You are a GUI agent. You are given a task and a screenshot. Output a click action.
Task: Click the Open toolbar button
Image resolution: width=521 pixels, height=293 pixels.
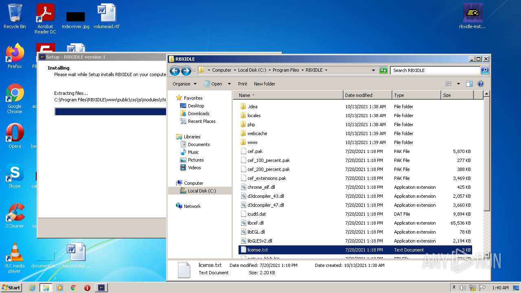coord(213,84)
